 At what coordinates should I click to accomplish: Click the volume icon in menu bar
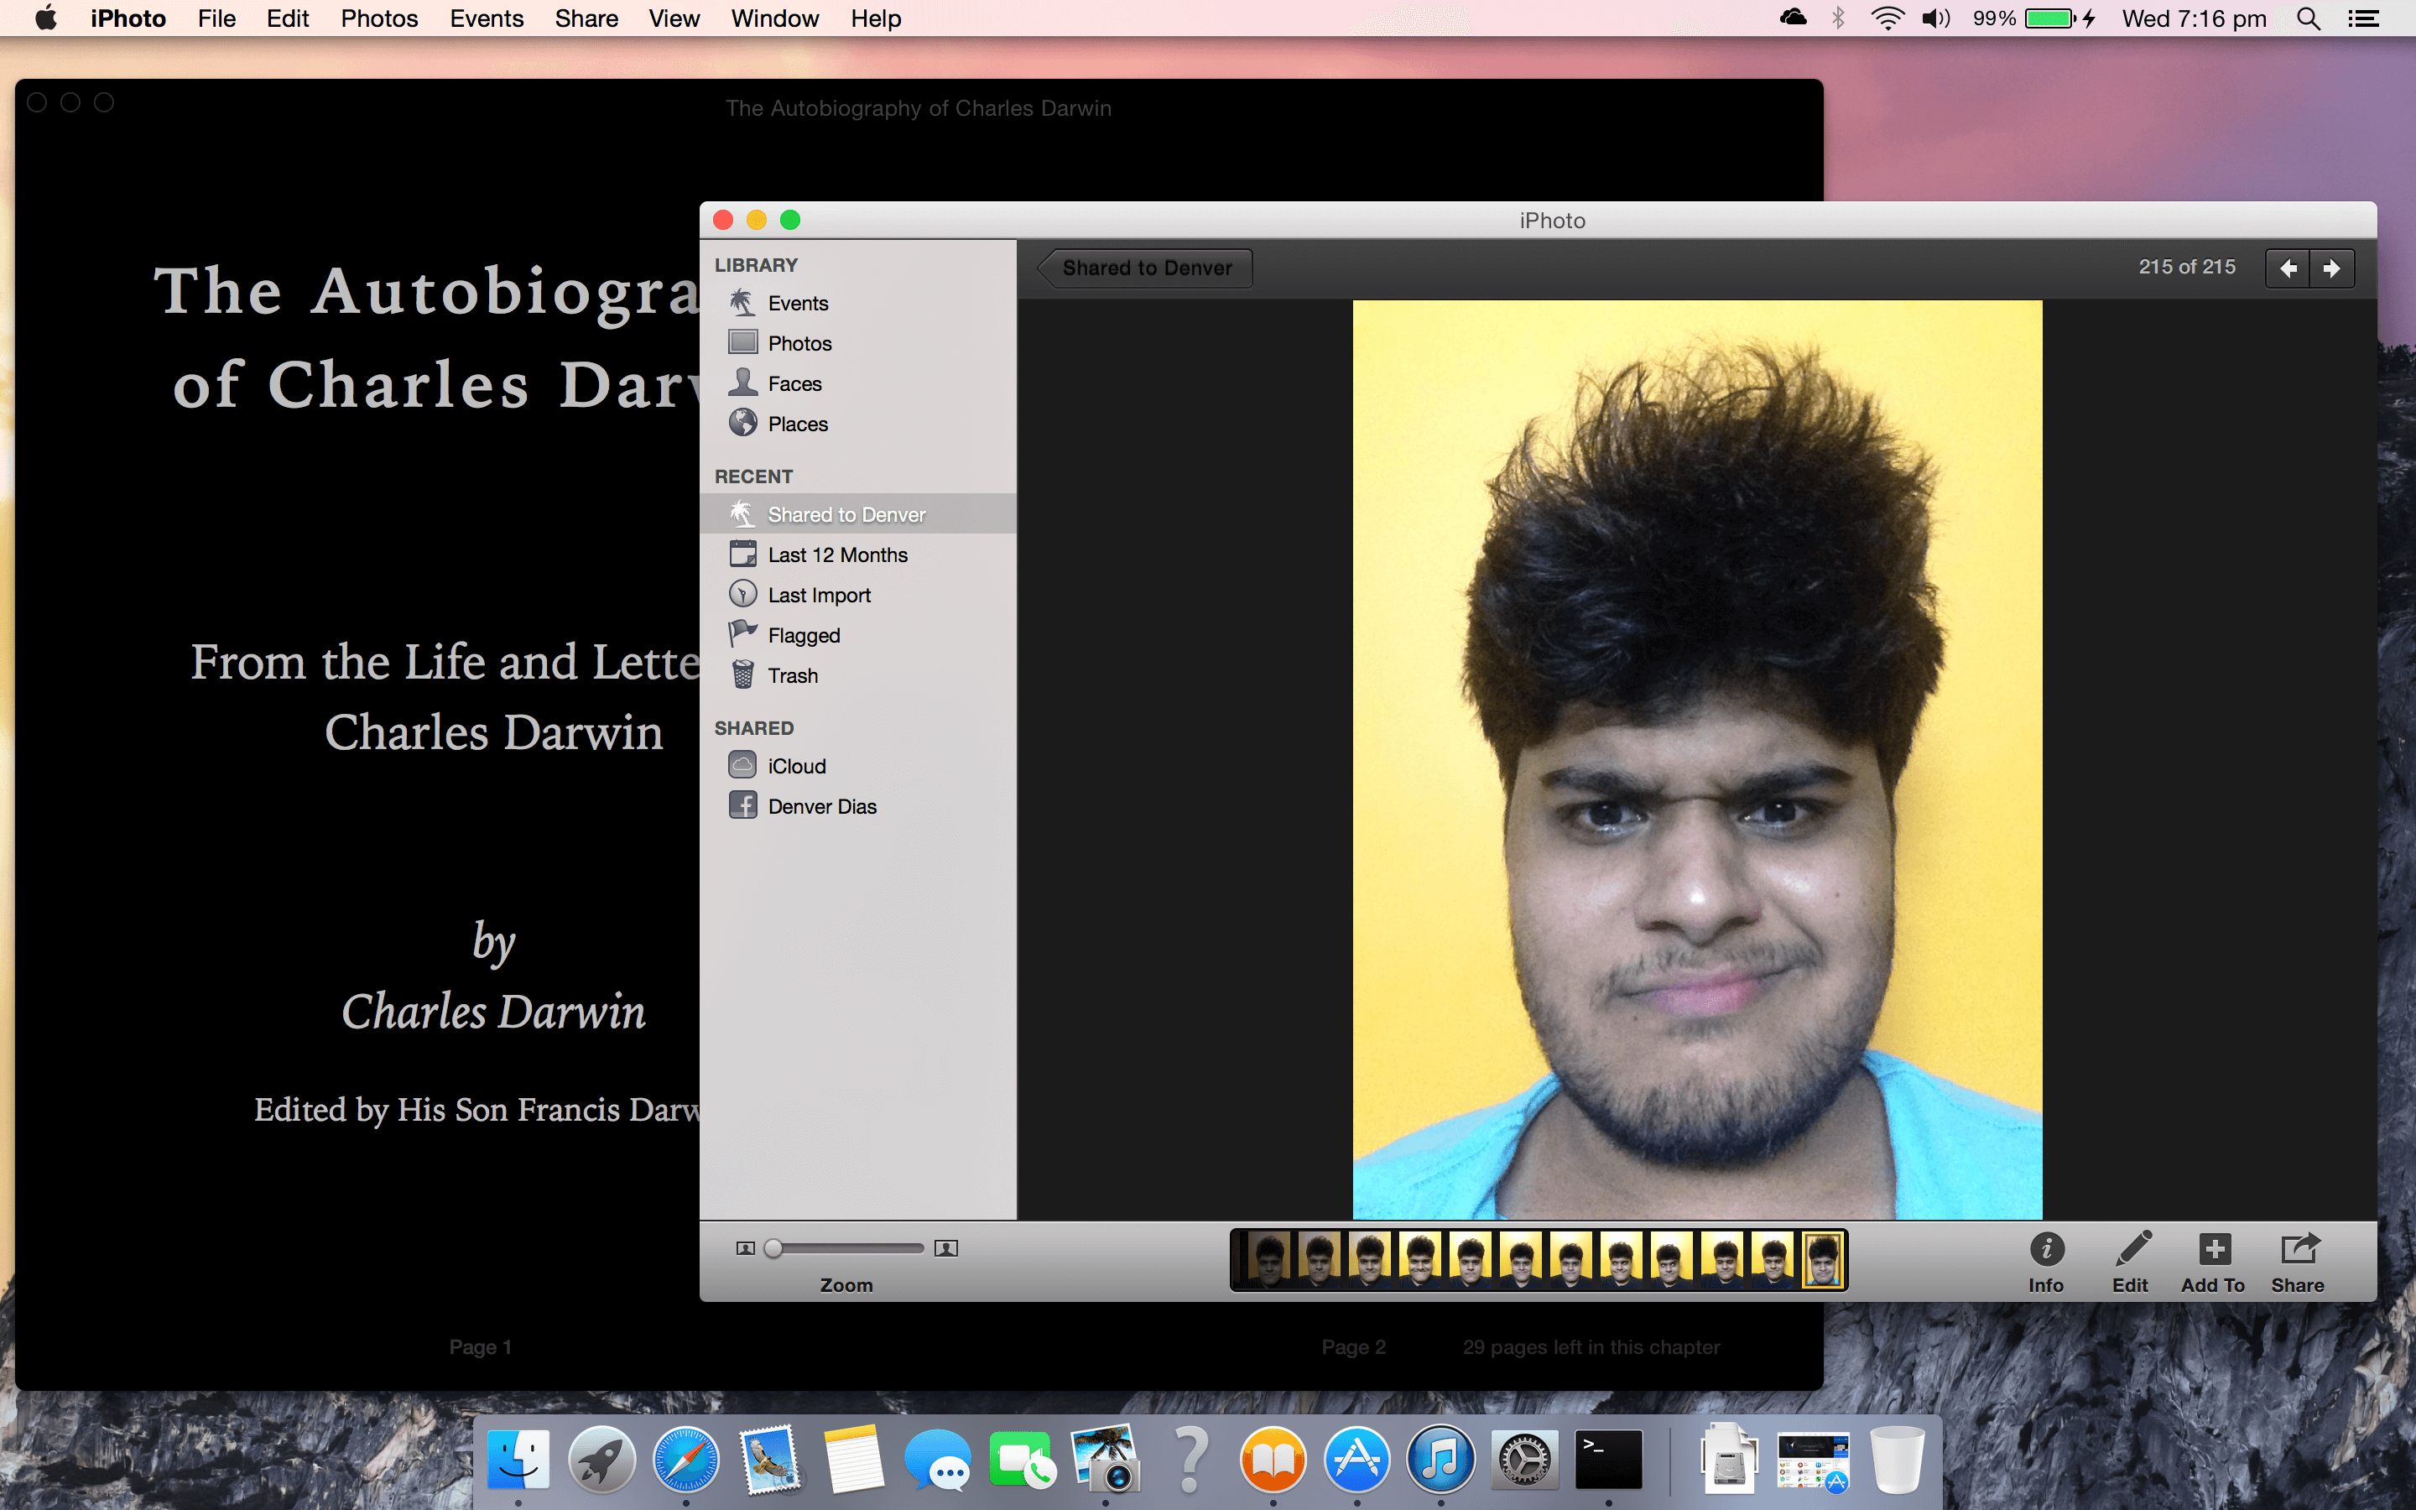[x=1936, y=18]
